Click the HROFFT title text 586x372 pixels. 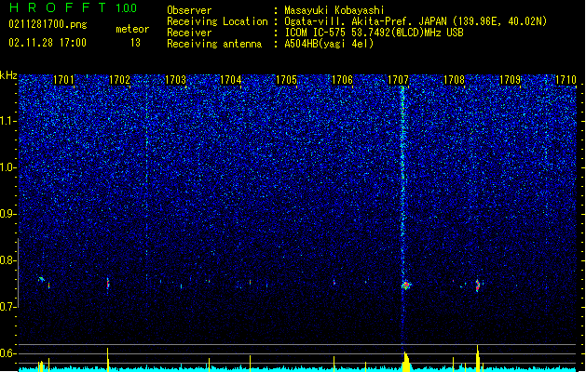click(x=58, y=7)
